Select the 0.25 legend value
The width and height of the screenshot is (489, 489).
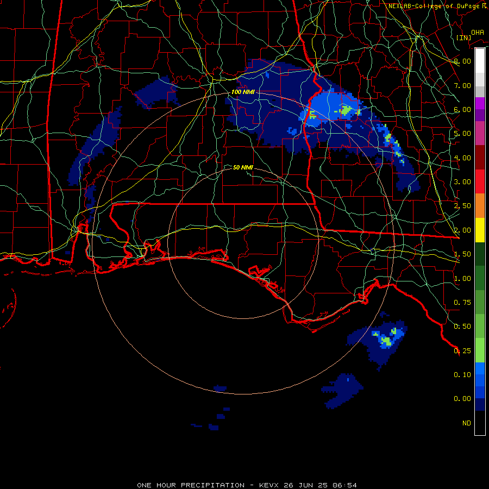click(462, 351)
